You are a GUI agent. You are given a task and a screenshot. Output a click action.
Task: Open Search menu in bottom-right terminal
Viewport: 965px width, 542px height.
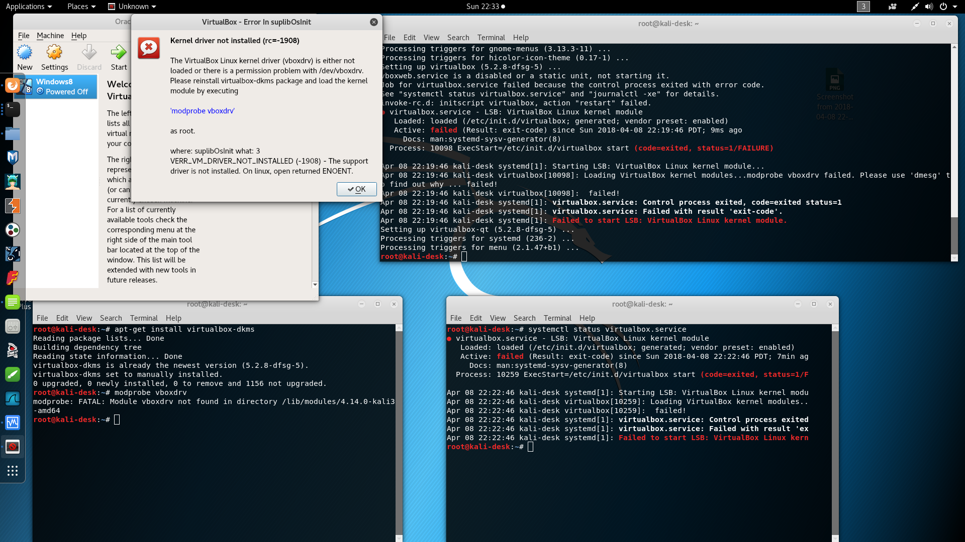pyautogui.click(x=525, y=318)
